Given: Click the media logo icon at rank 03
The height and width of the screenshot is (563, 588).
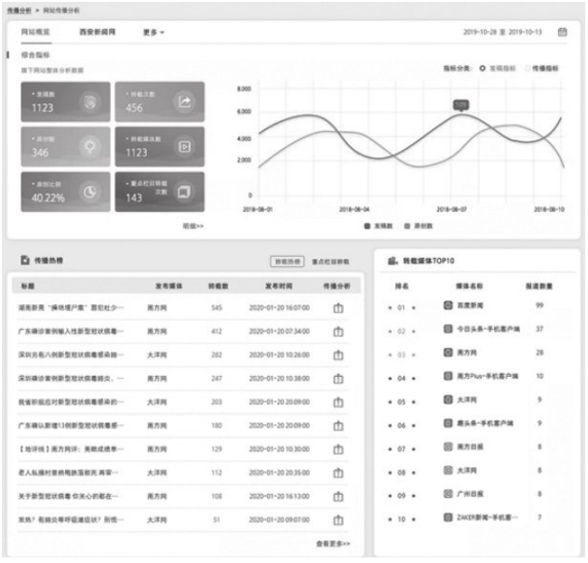Looking at the screenshot, I should pyautogui.click(x=448, y=353).
